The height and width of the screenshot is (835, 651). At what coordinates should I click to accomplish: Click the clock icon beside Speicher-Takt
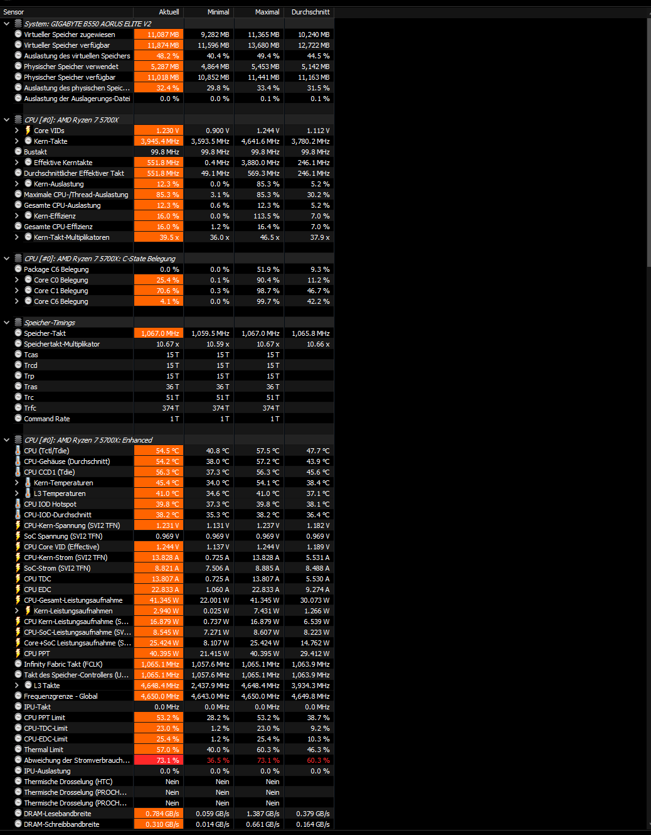pyautogui.click(x=18, y=333)
